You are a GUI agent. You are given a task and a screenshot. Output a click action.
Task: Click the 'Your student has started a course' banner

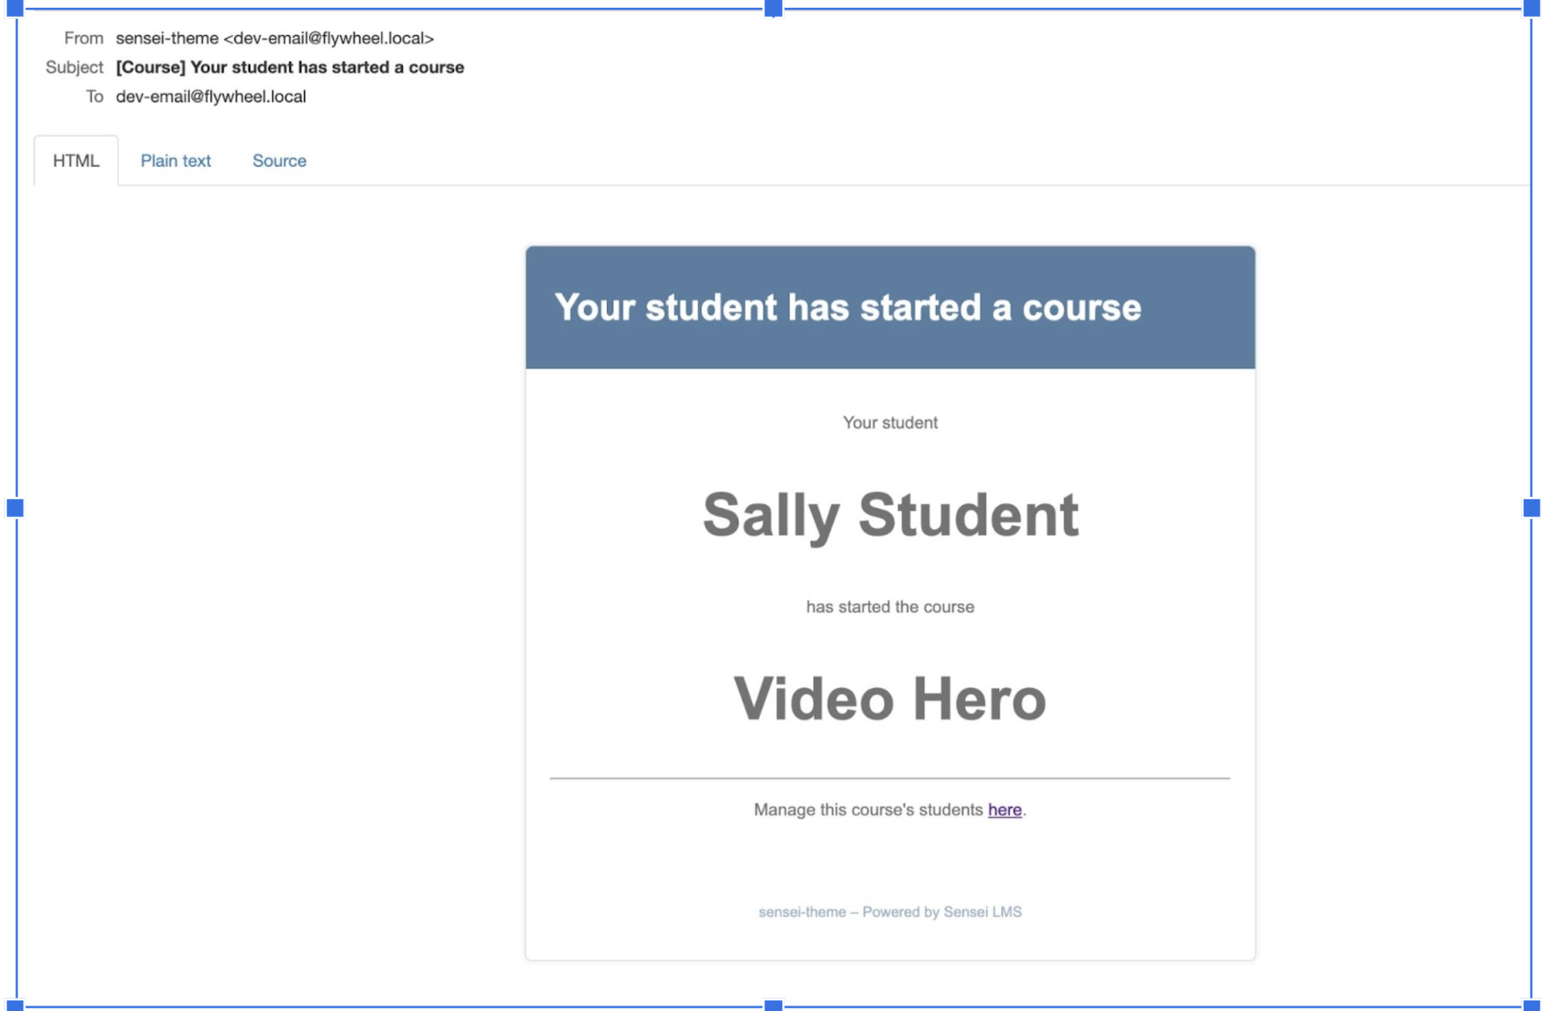(x=848, y=306)
